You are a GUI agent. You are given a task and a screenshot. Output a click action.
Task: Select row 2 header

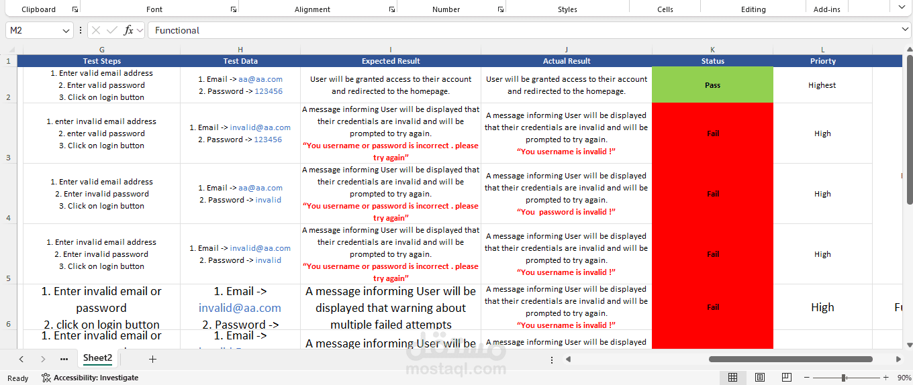point(8,85)
